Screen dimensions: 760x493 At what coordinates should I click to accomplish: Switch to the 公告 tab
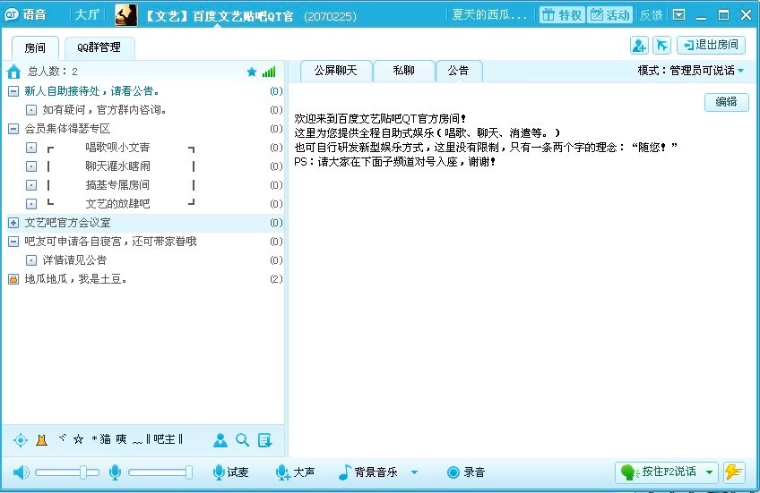coord(458,71)
